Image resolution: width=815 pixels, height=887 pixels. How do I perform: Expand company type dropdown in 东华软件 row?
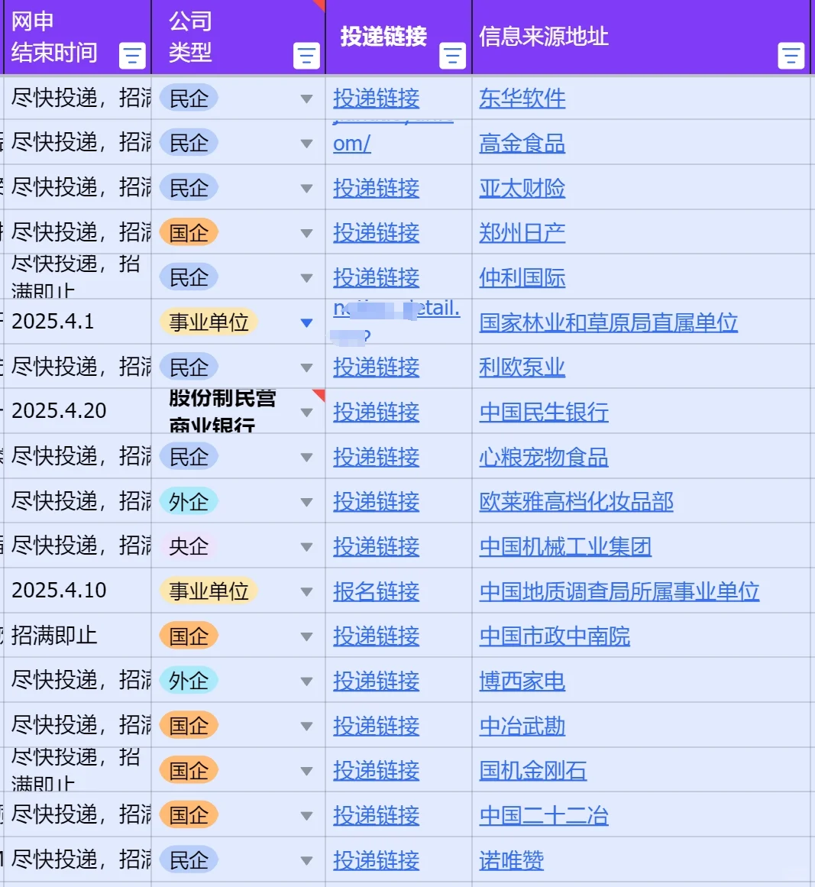tap(306, 99)
